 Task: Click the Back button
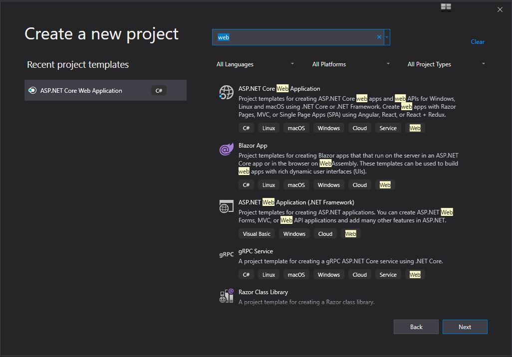point(416,327)
